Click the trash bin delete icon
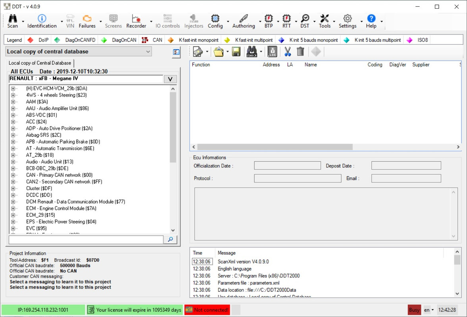The width and height of the screenshot is (467, 317). pos(300,52)
